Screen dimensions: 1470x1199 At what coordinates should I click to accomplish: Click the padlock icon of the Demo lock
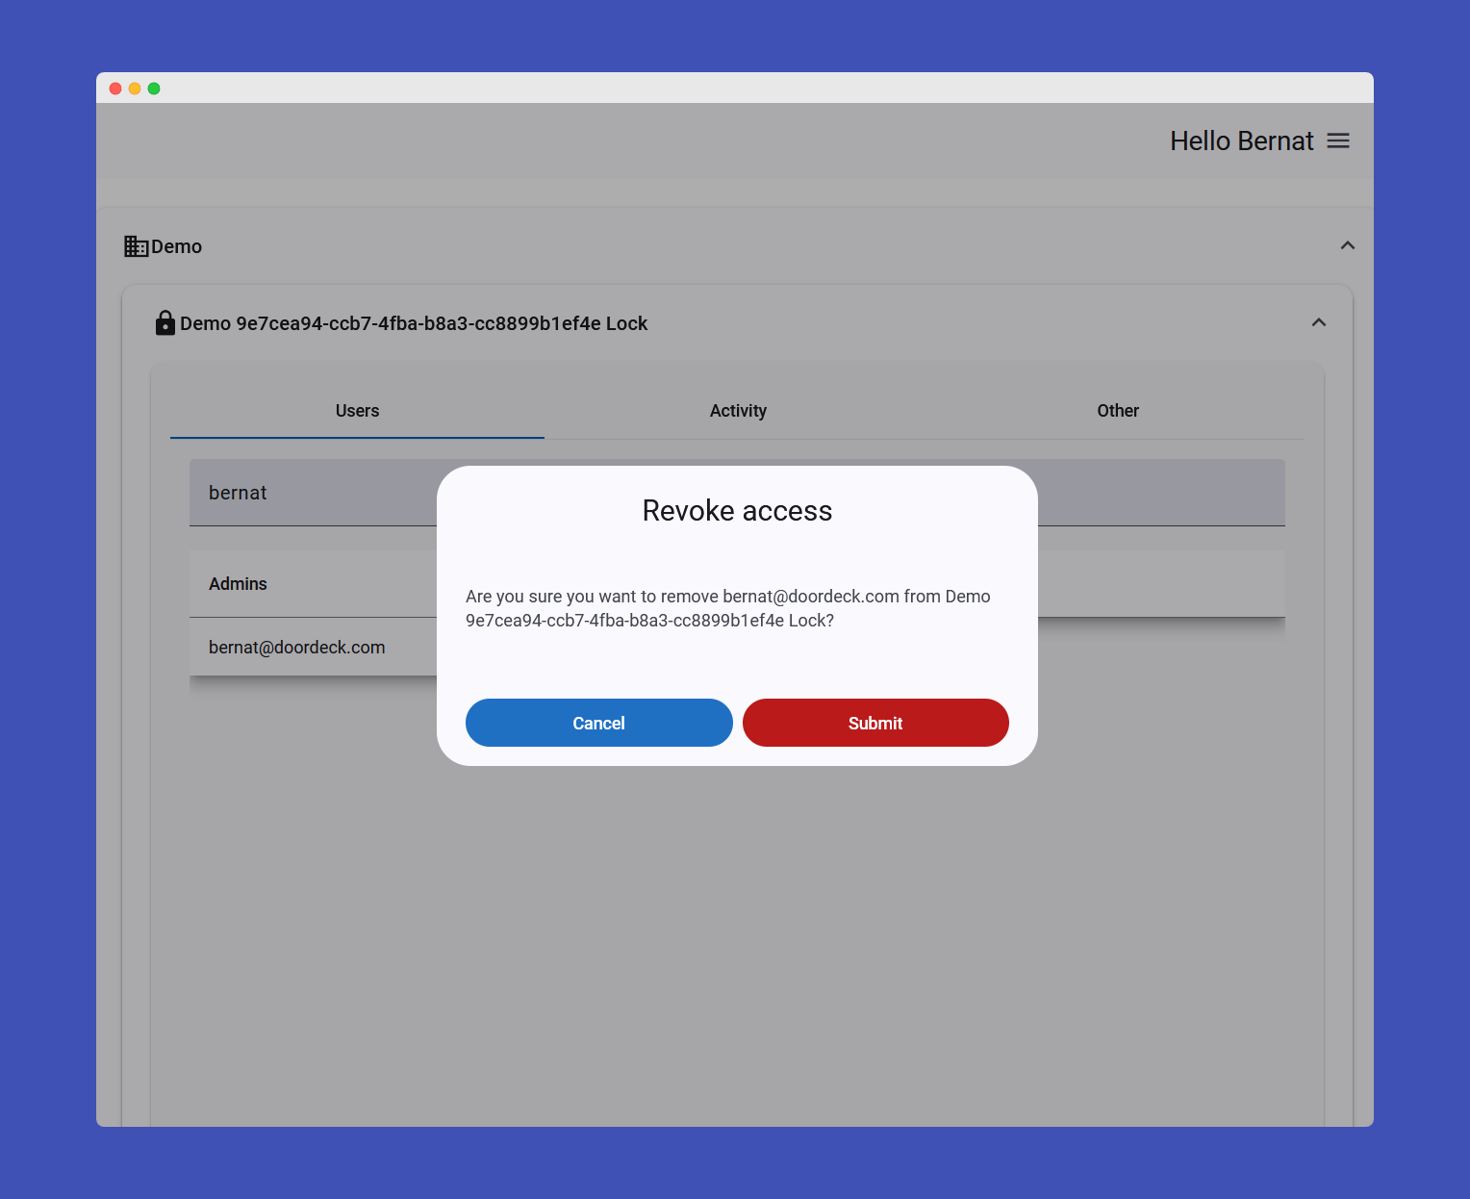tap(165, 323)
